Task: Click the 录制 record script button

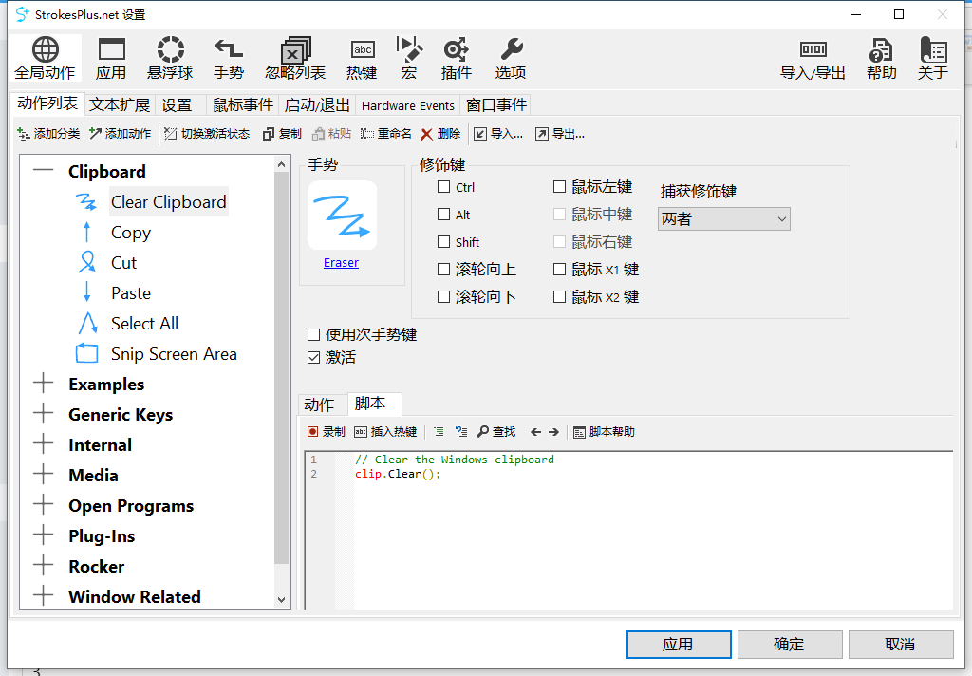Action: (x=327, y=432)
